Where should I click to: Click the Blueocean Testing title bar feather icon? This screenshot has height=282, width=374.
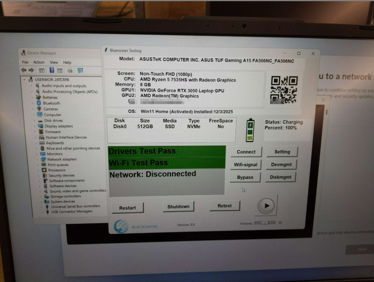tap(106, 50)
